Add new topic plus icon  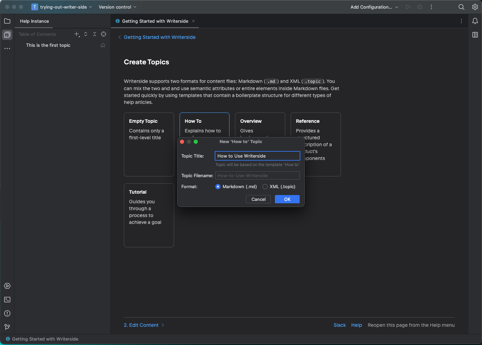(77, 34)
